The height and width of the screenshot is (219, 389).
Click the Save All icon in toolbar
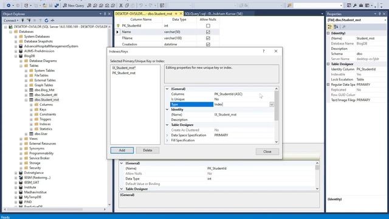click(57, 5)
